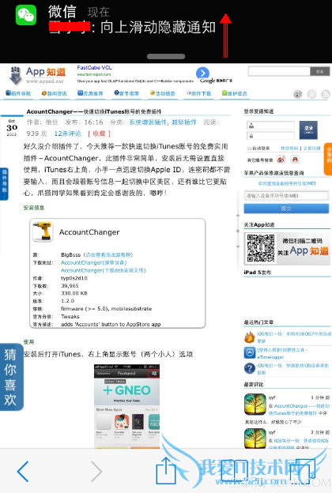Image resolution: width=332 pixels, height=493 pixels.
Task: Click the 关注 App知道 banner logo
Action: [304, 251]
